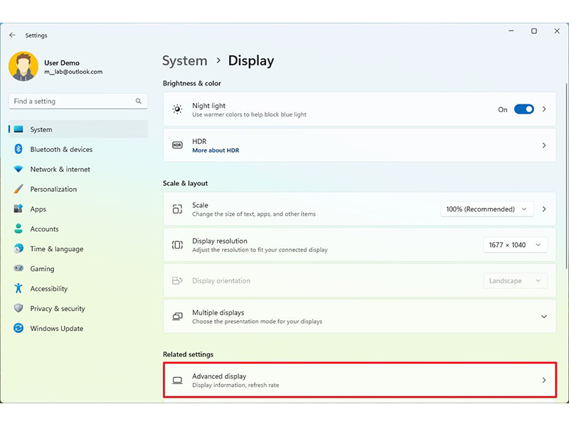
Task: Open Bluetooth & devices settings
Action: pyautogui.click(x=78, y=149)
